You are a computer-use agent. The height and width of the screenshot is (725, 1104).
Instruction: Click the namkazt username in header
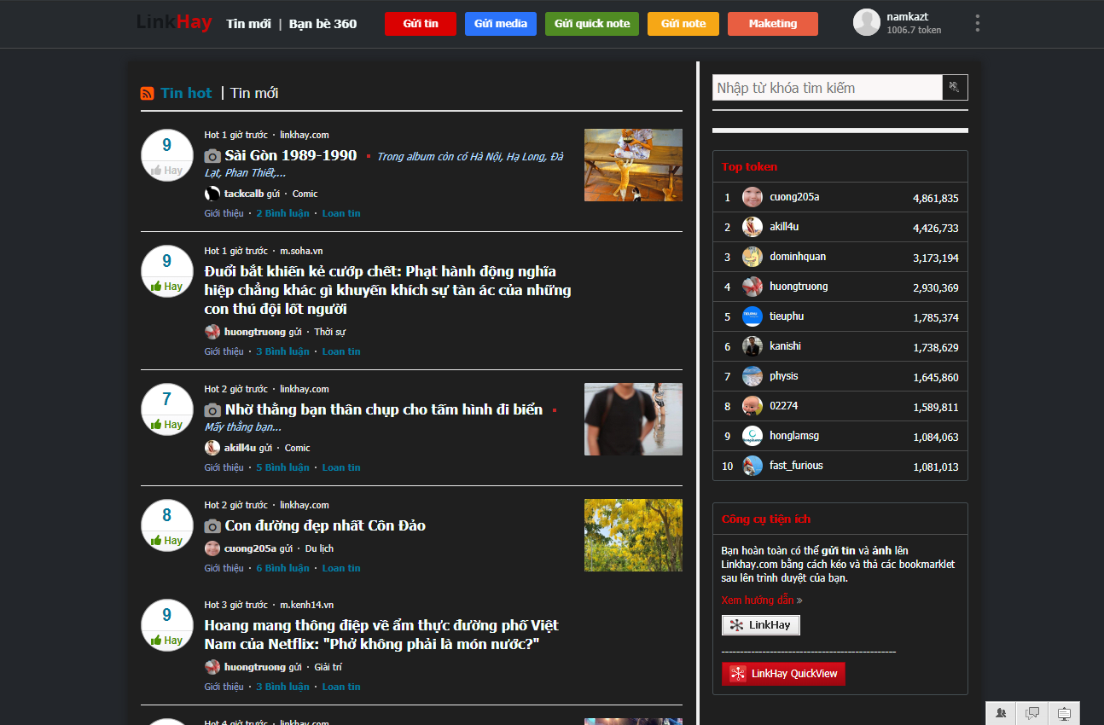click(908, 16)
